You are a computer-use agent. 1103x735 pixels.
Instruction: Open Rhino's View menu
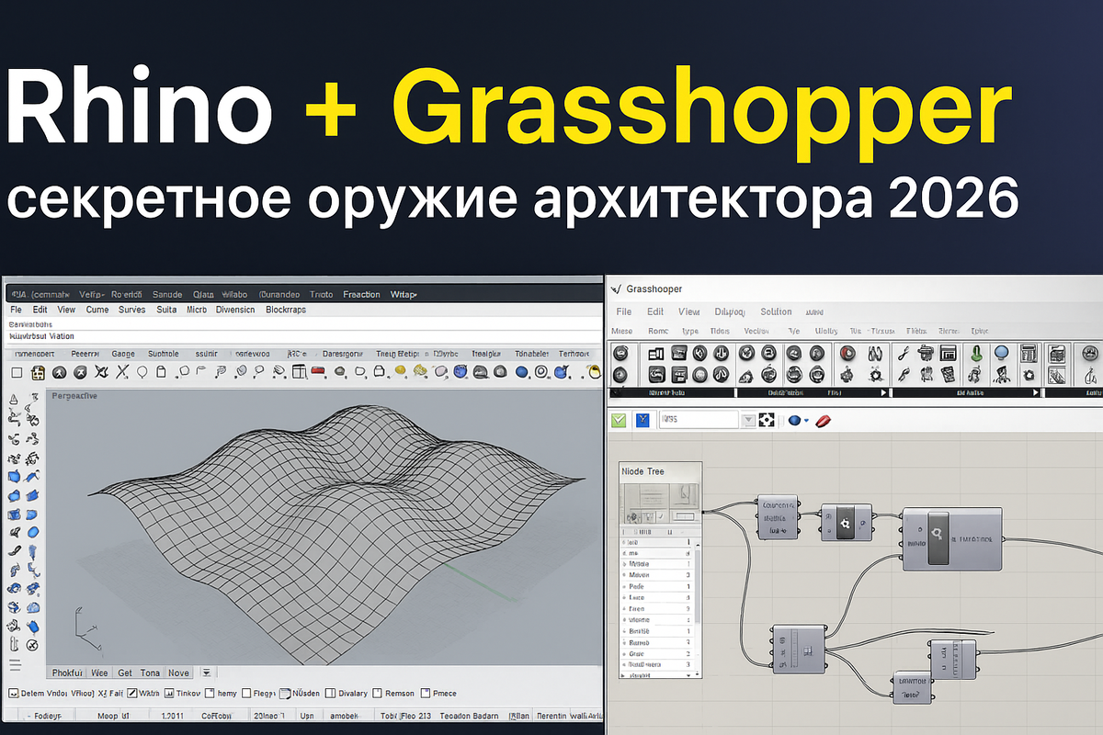click(66, 310)
